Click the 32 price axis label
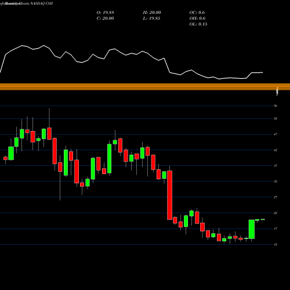290x290 pixels. click(x=275, y=182)
